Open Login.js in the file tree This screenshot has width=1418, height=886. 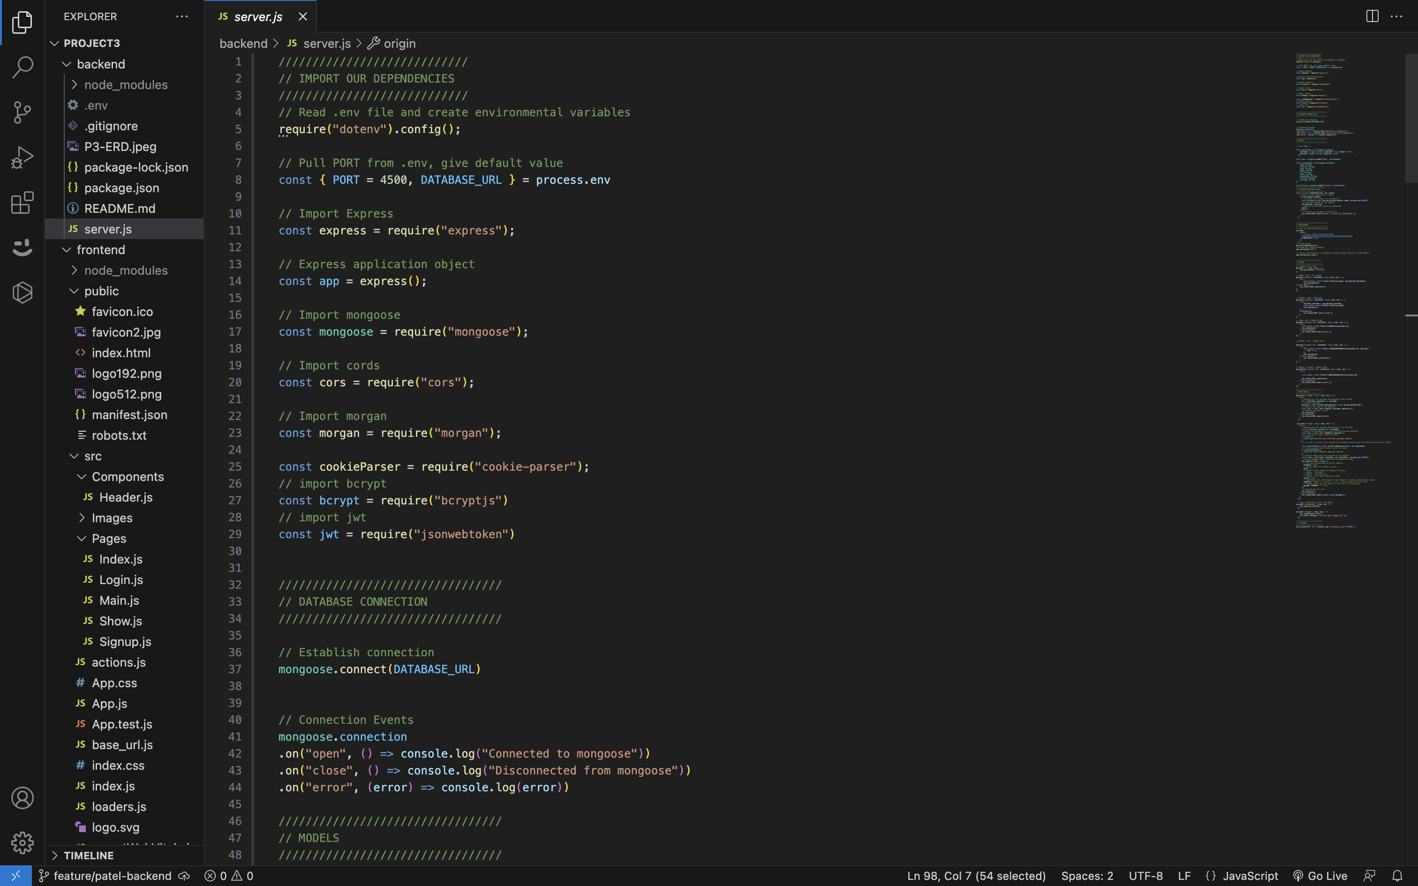pyautogui.click(x=121, y=579)
